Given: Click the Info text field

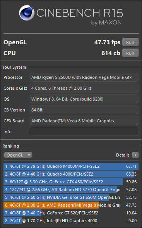Looking at the screenshot, I should pos(84,132).
